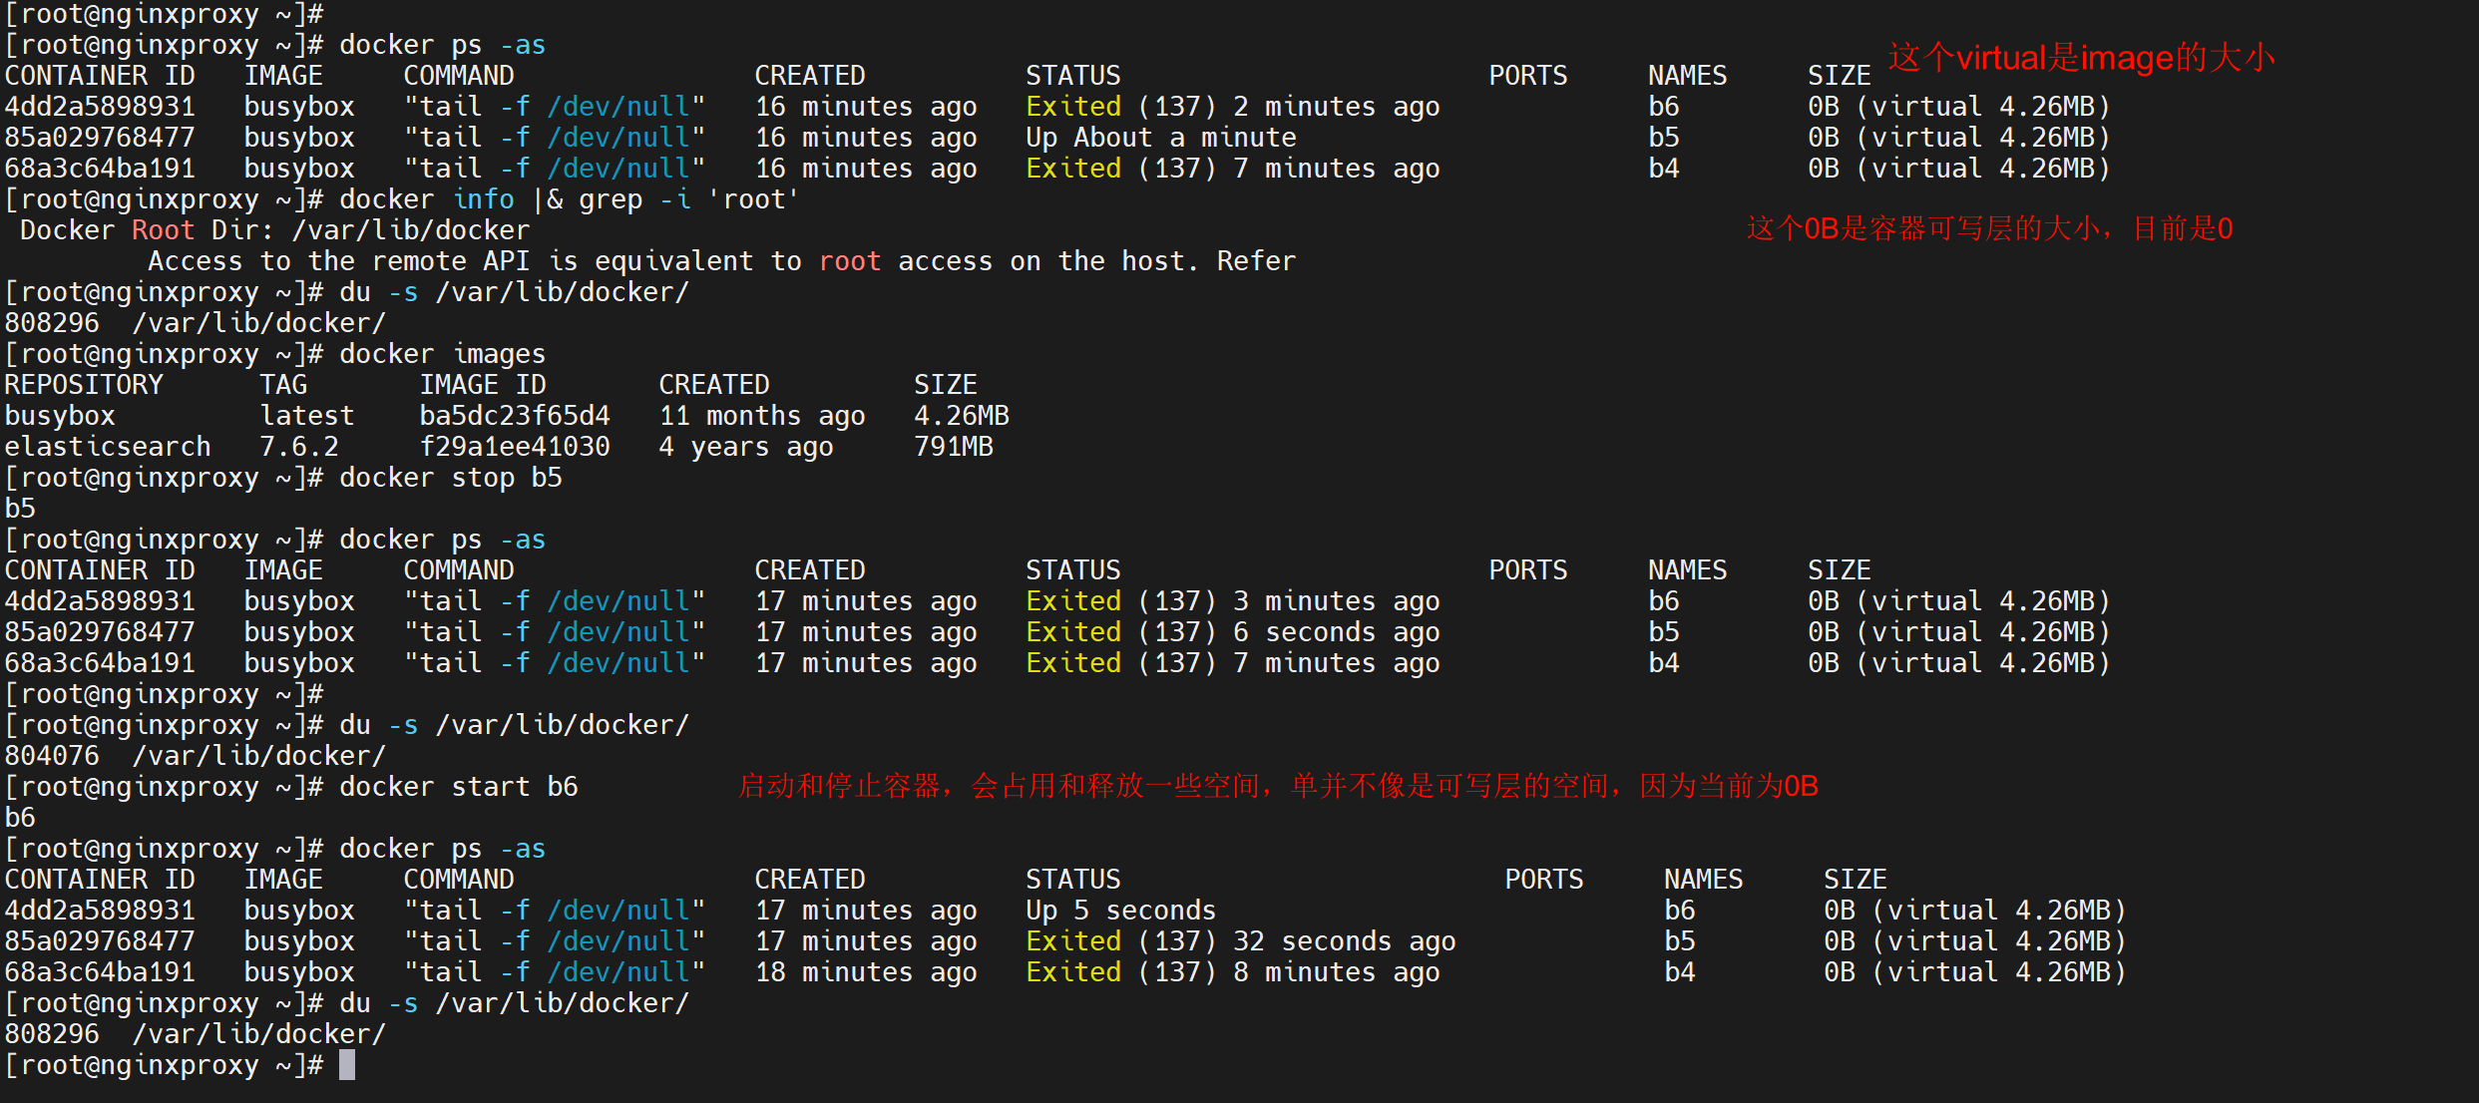Image resolution: width=2479 pixels, height=1103 pixels.
Task: Click container ID 4dd2a5898931 in first listing
Action: pos(100,107)
